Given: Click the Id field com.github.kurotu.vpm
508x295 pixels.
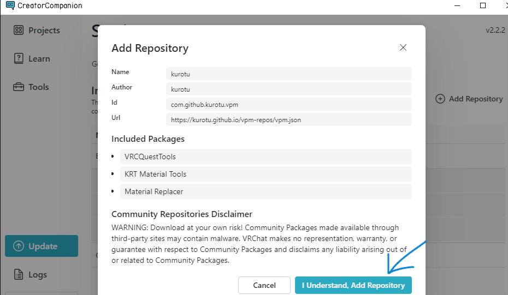Looking at the screenshot, I should pos(288,104).
